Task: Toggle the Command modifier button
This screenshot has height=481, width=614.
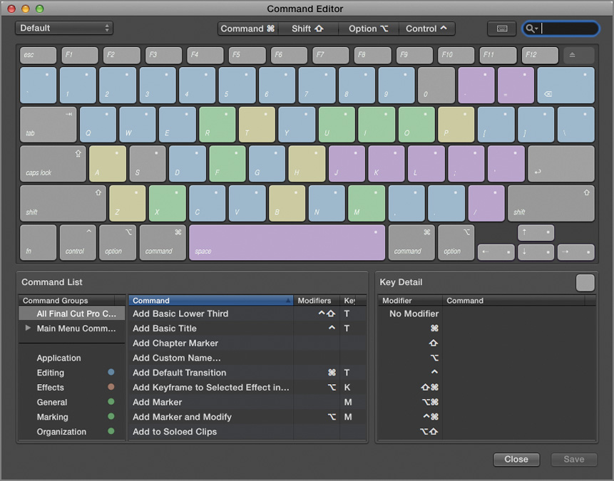Action: pos(247,29)
